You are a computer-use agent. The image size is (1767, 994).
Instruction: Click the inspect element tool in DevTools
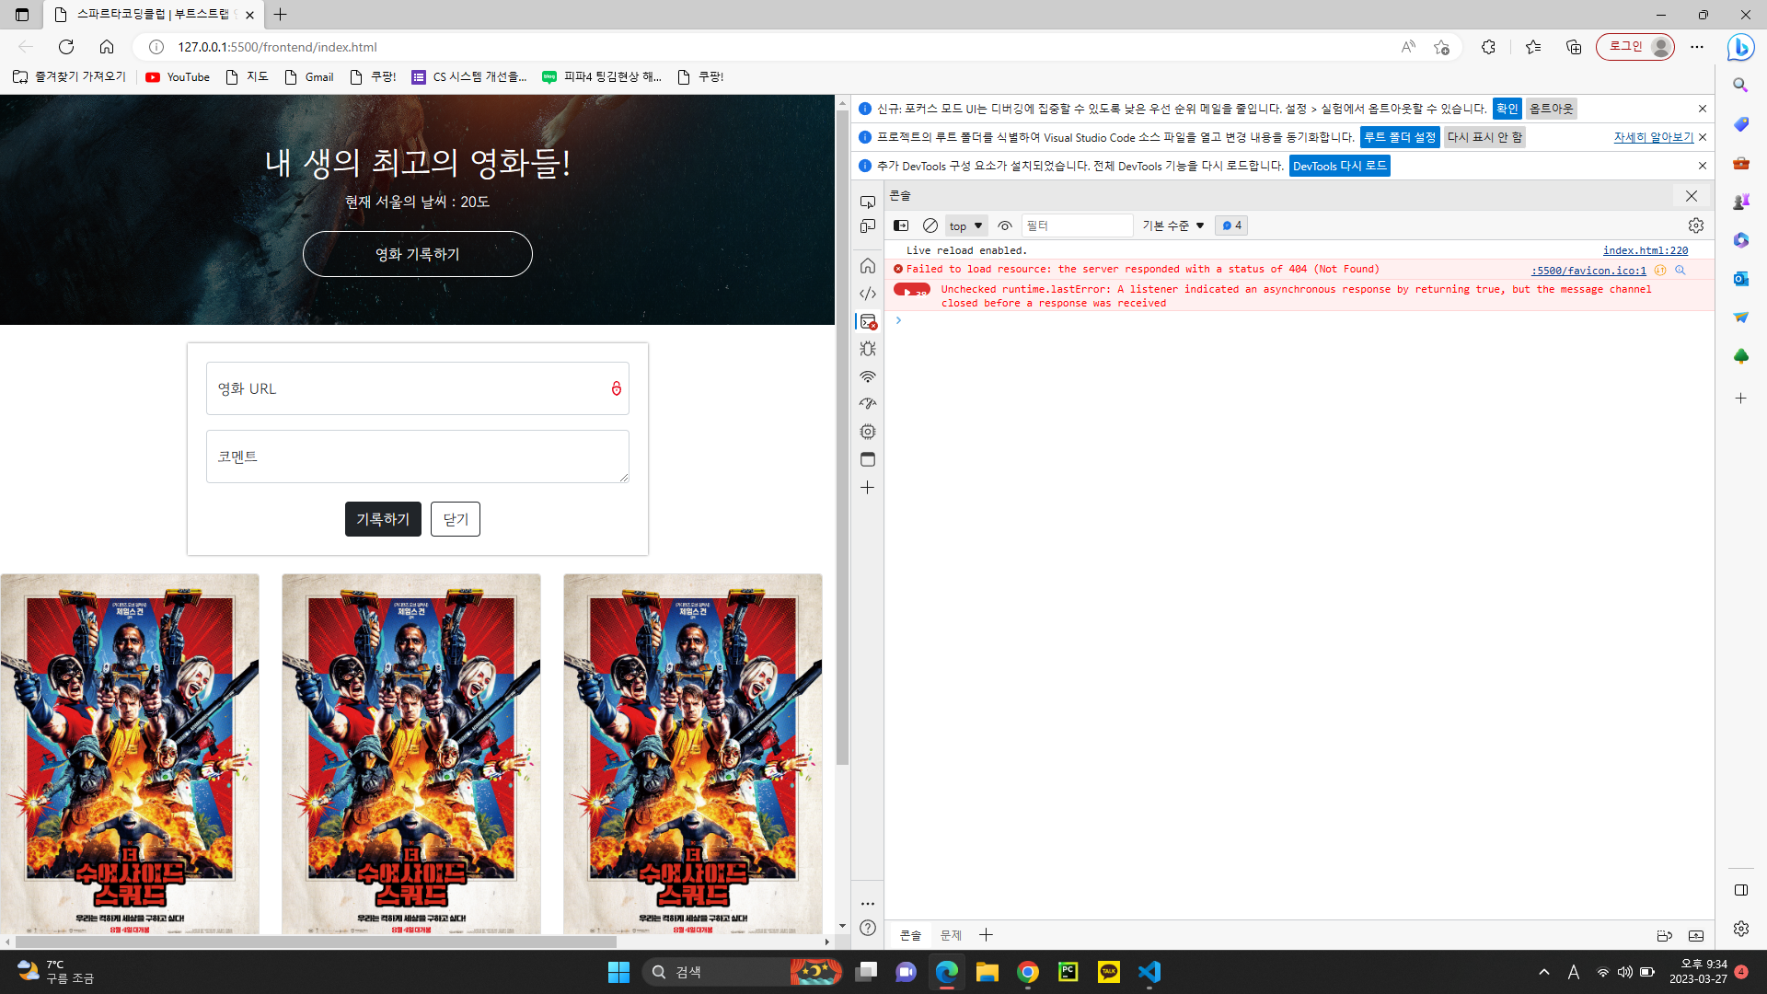[x=867, y=202]
